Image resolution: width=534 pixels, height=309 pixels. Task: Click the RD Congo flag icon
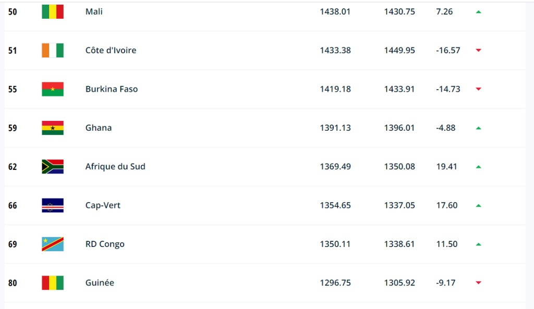53,244
